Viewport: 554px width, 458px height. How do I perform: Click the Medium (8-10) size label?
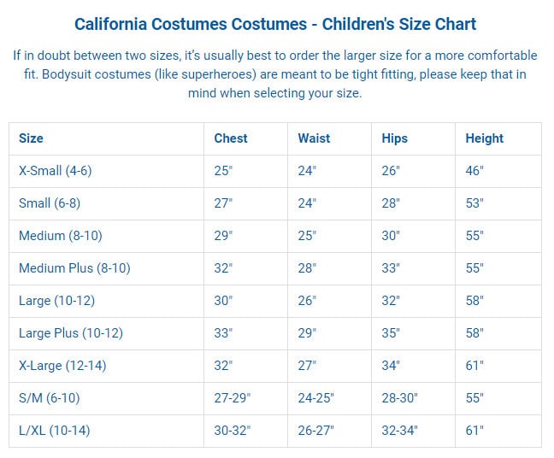tap(61, 236)
